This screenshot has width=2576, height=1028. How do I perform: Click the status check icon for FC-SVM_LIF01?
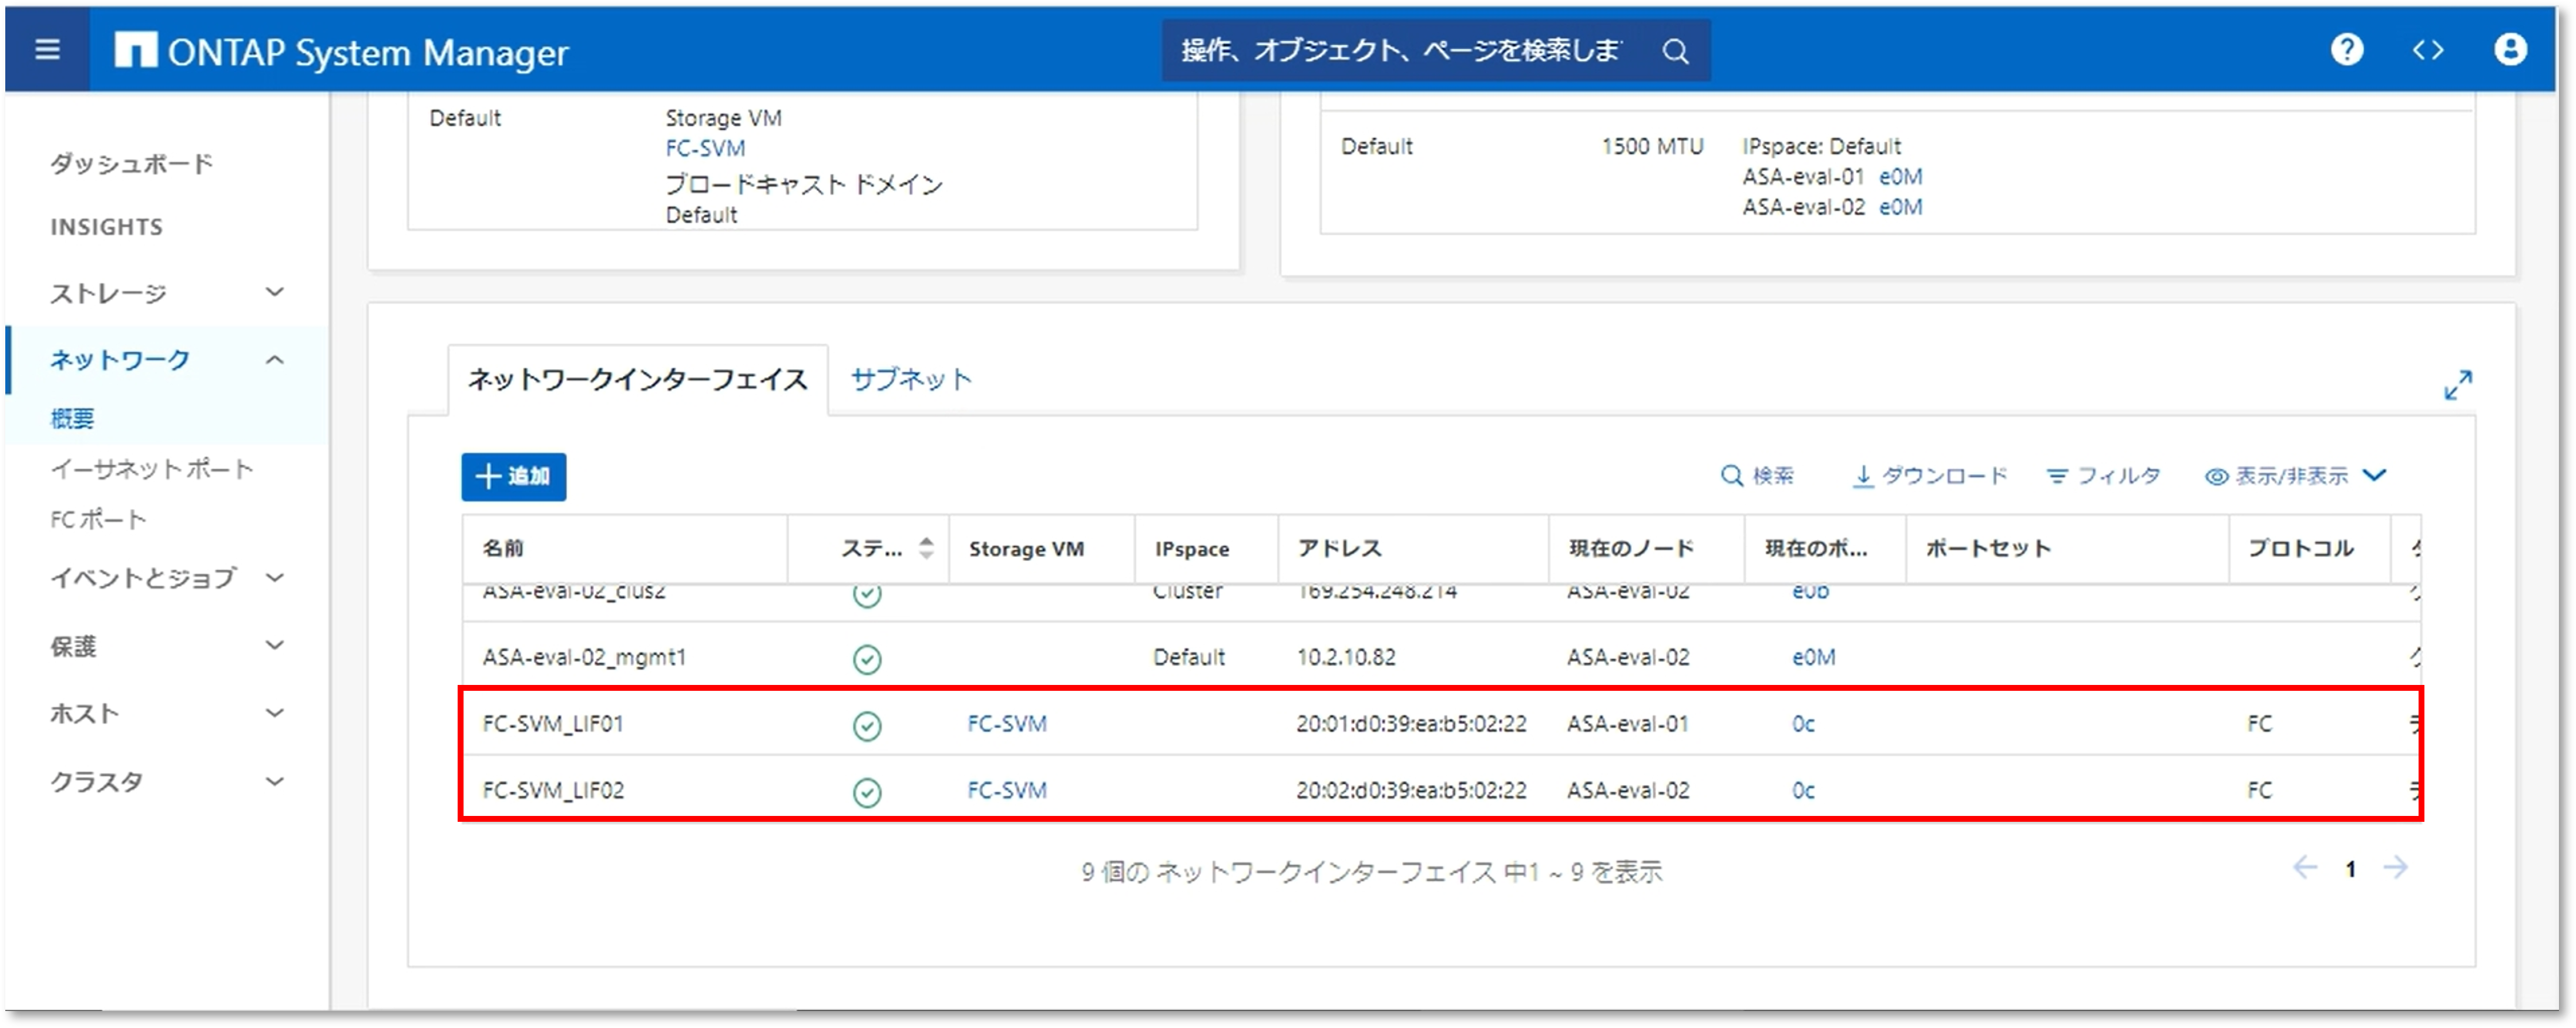pyautogui.click(x=867, y=725)
